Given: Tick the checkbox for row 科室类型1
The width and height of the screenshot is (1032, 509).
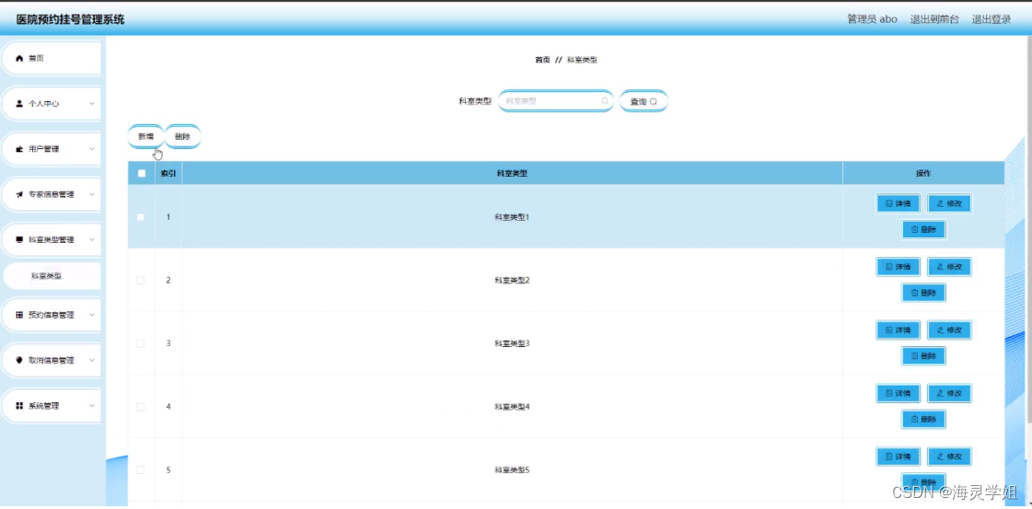Looking at the screenshot, I should (140, 217).
